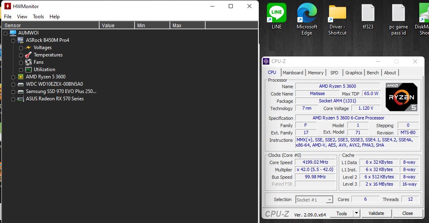This screenshot has width=429, height=223.
Task: Expand the Utilization node
Action: 21,70
